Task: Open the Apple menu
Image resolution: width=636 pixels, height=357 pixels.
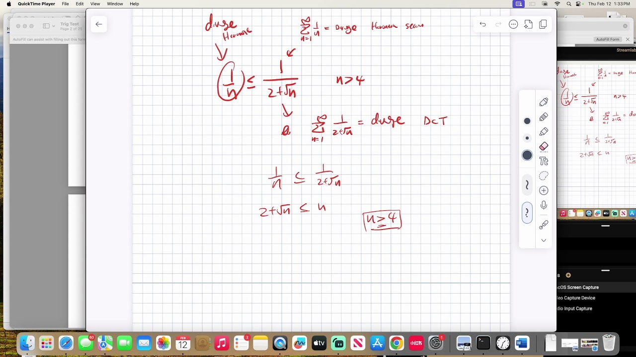Action: pyautogui.click(x=8, y=3)
